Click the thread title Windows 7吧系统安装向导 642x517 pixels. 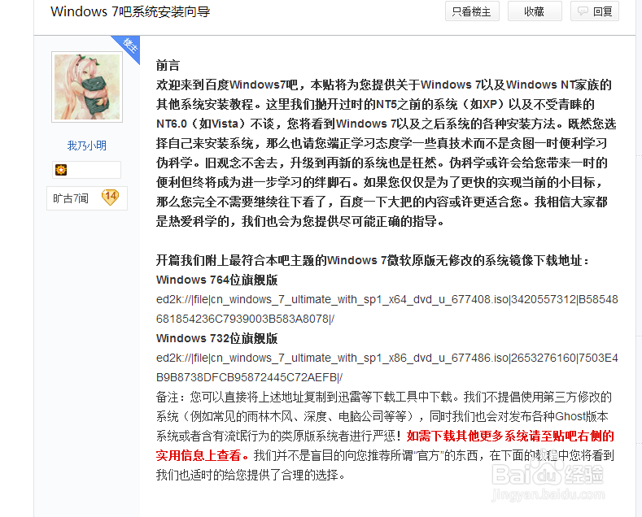(x=130, y=11)
